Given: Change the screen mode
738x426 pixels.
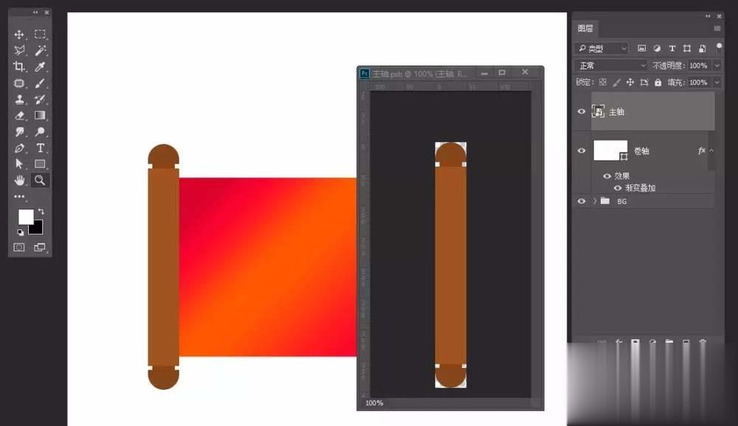Looking at the screenshot, I should 40,248.
